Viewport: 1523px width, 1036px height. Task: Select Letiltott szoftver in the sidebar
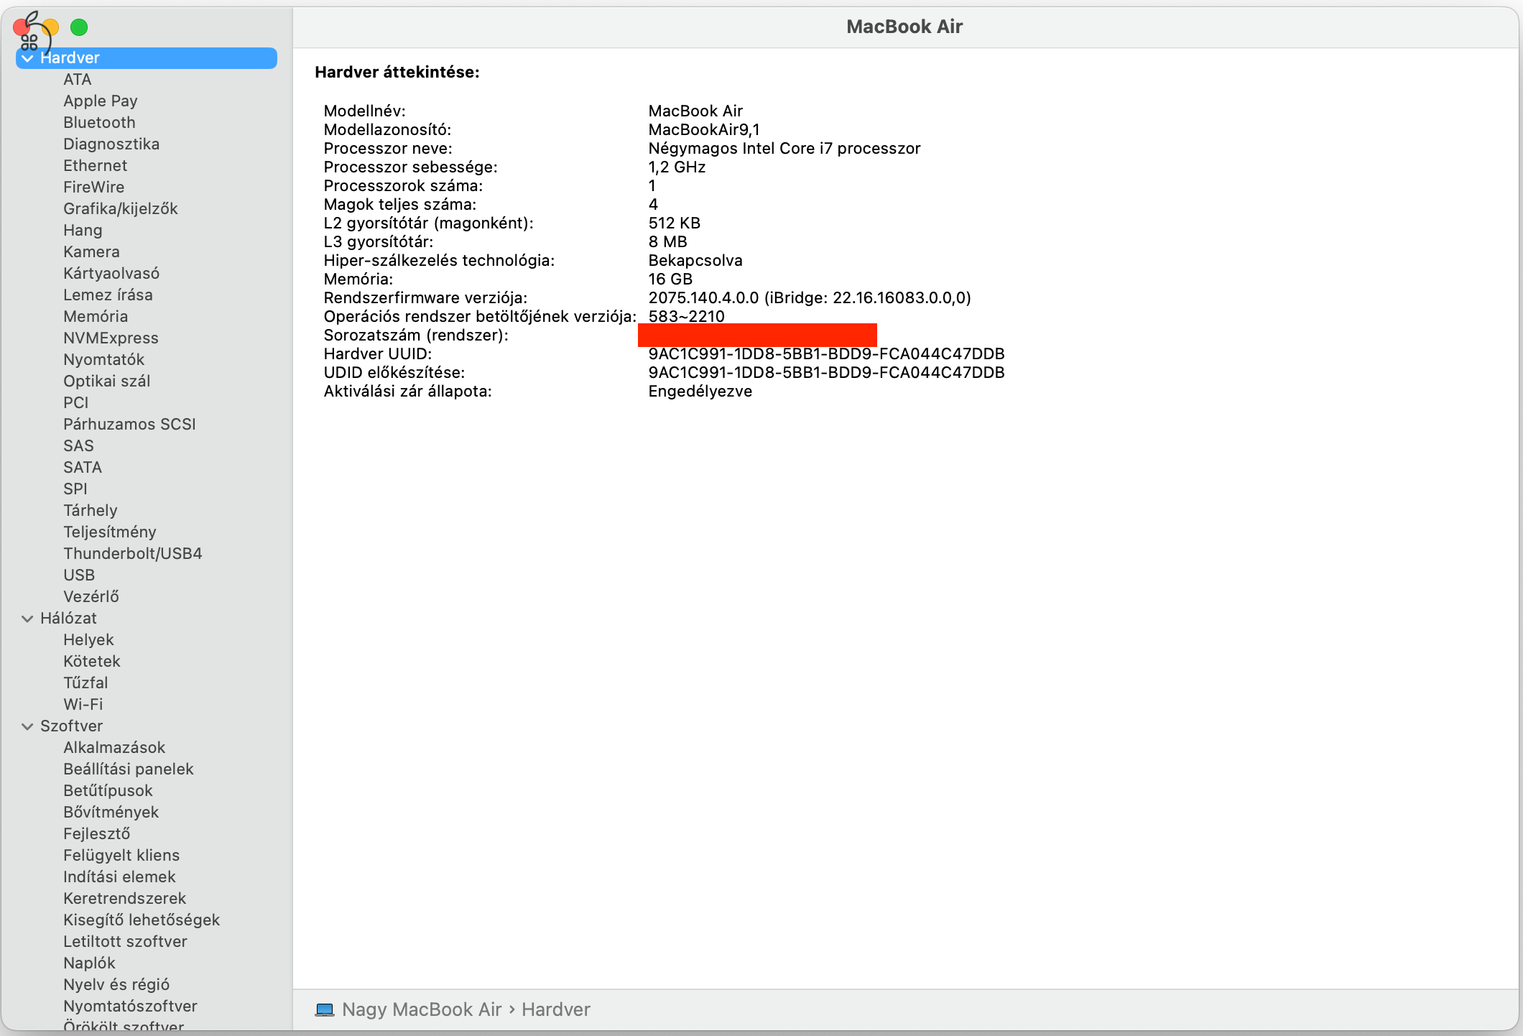(x=125, y=942)
